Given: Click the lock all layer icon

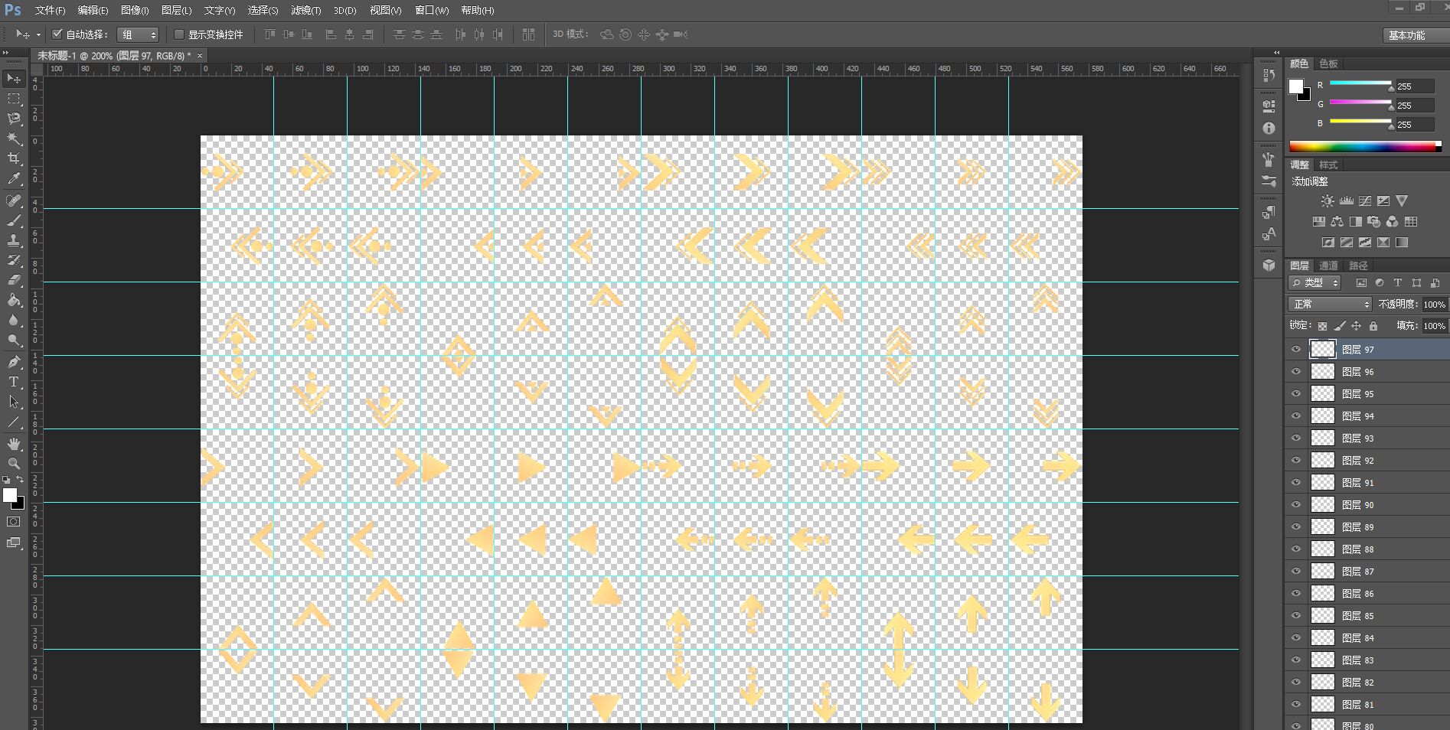Looking at the screenshot, I should pos(1373,326).
